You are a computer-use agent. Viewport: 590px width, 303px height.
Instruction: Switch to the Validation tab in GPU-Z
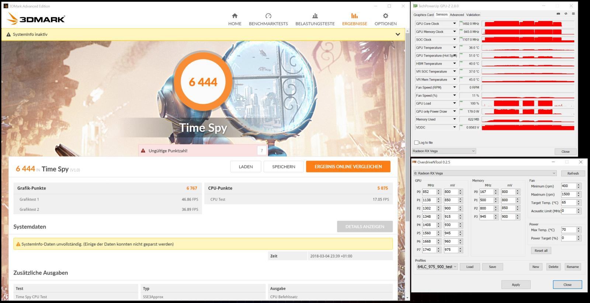[x=473, y=15]
